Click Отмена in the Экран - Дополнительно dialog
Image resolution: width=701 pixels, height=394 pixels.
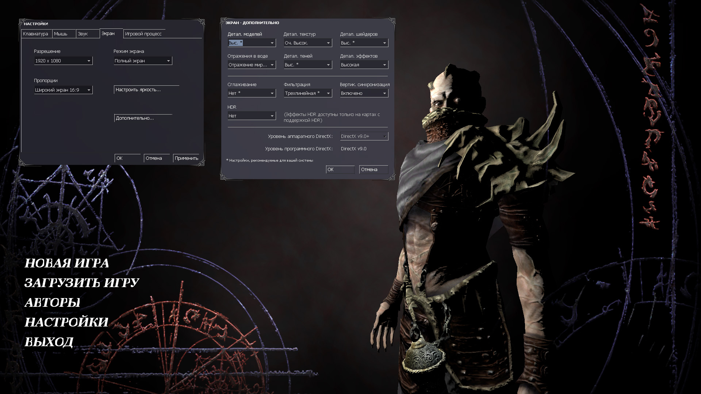click(x=373, y=170)
